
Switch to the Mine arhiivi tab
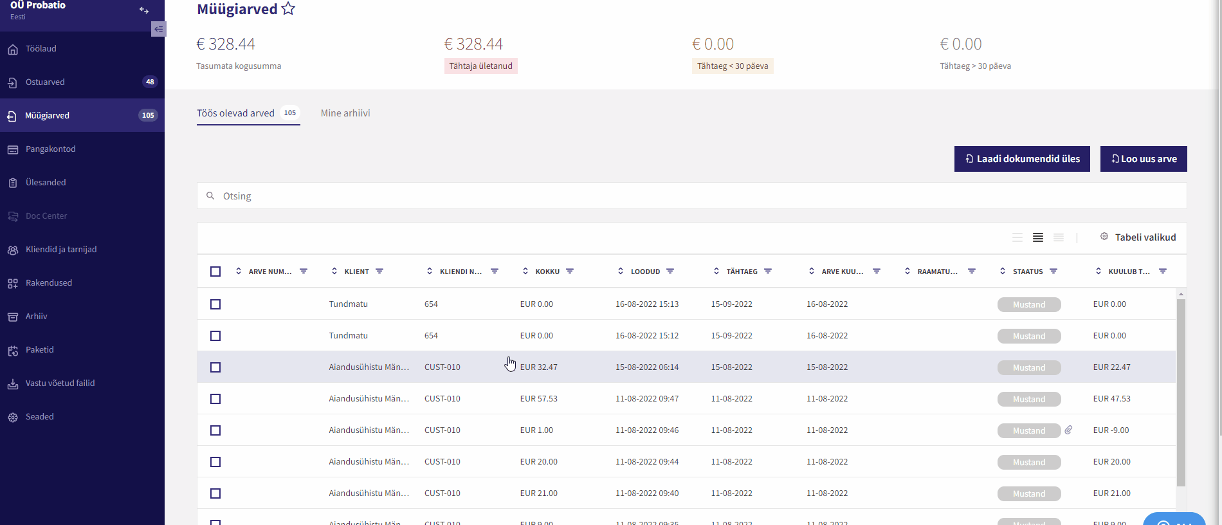(x=345, y=113)
